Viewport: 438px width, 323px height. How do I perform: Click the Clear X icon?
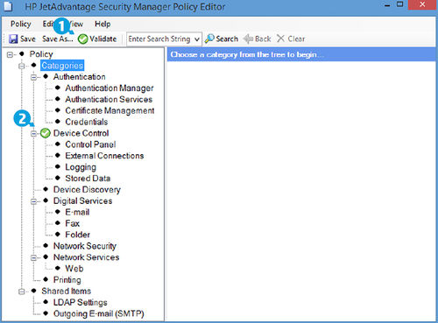[280, 39]
